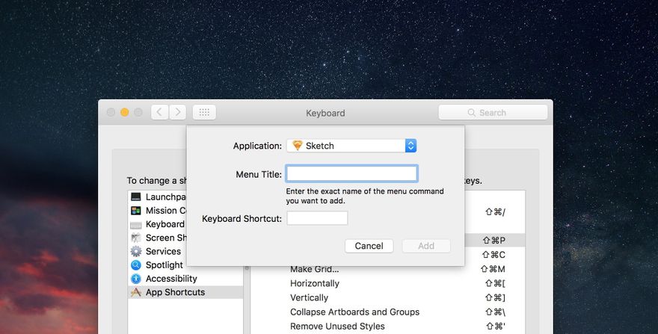Select Services in the category list

click(x=185, y=251)
